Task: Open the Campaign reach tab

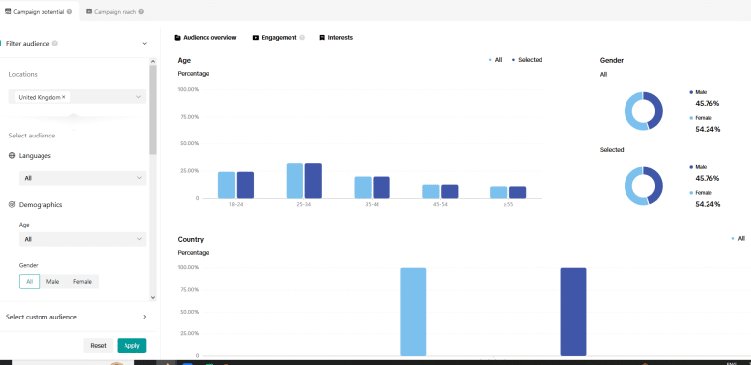Action: click(115, 12)
